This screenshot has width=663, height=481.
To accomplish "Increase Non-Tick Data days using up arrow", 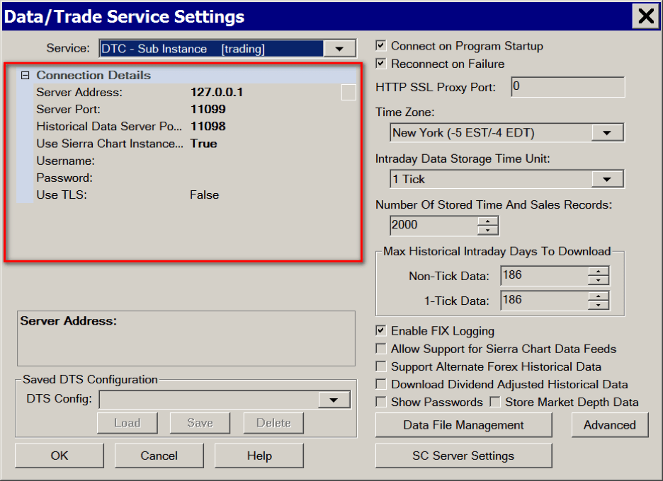I will 599,271.
